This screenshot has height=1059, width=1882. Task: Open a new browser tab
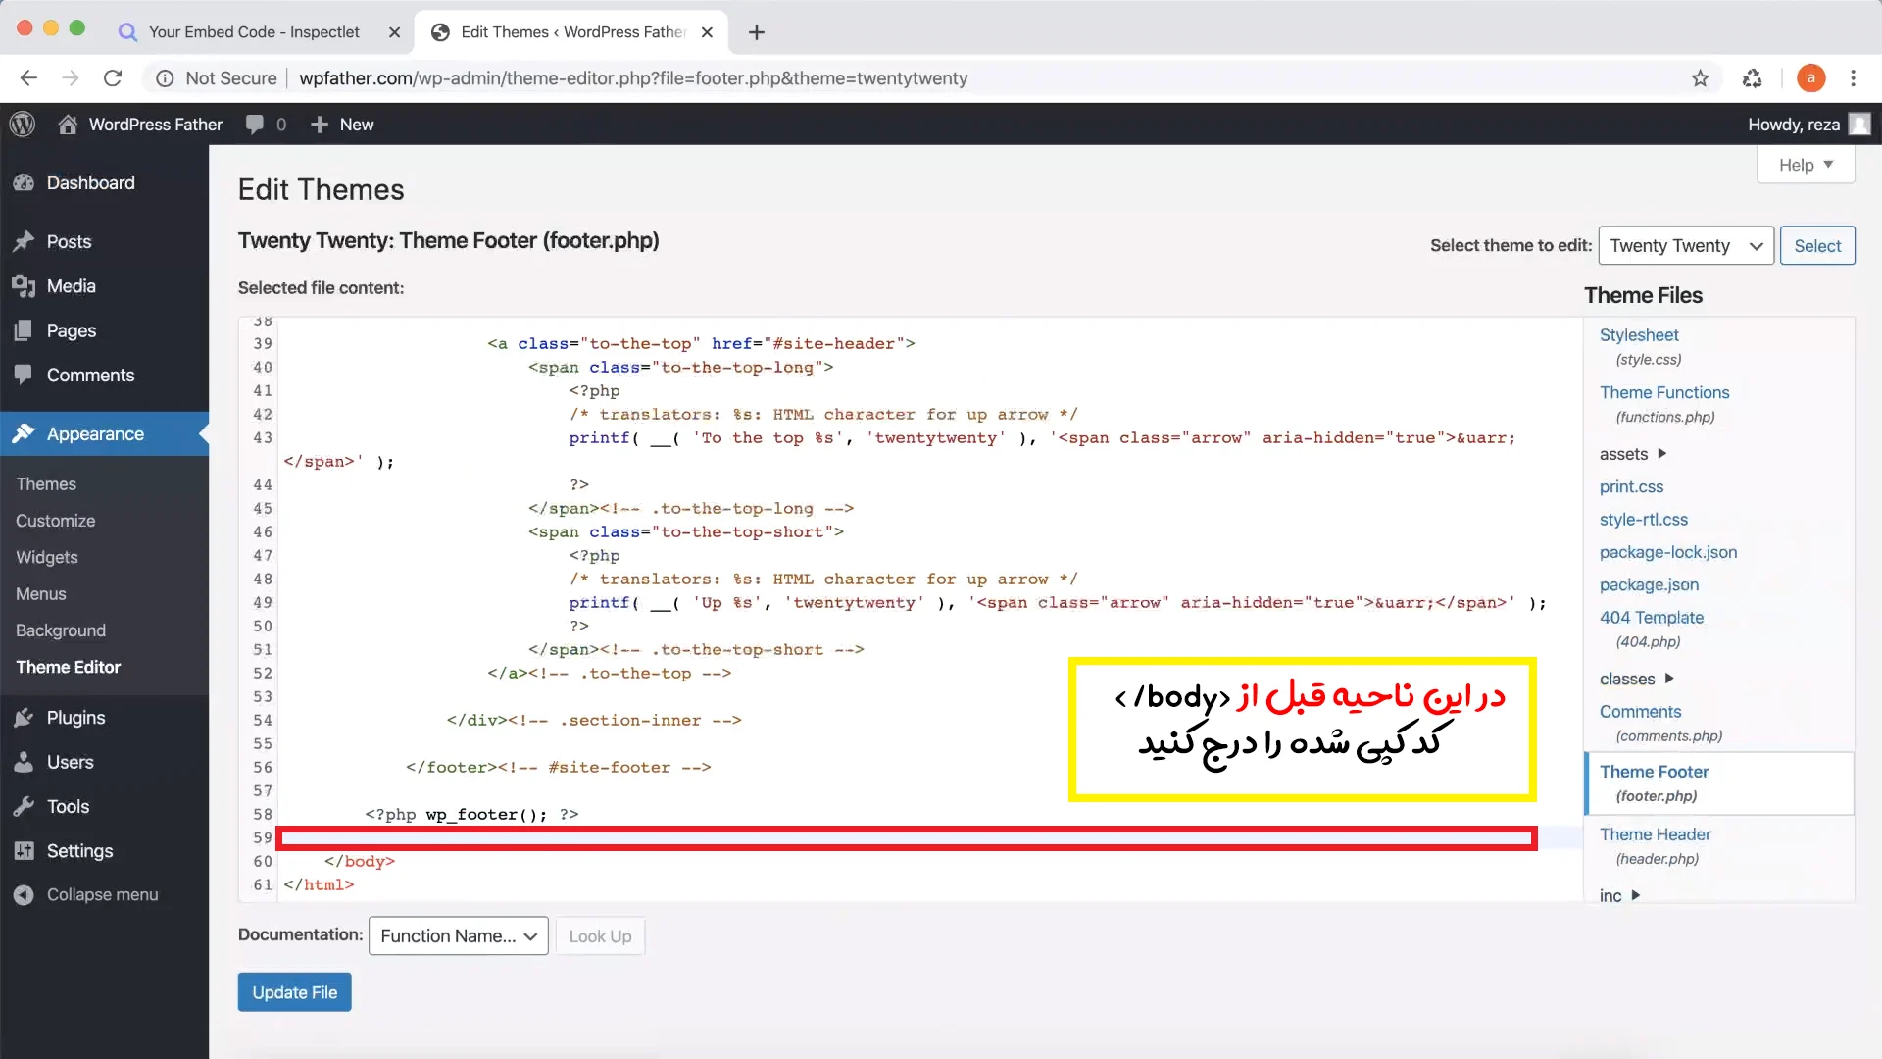(x=757, y=32)
